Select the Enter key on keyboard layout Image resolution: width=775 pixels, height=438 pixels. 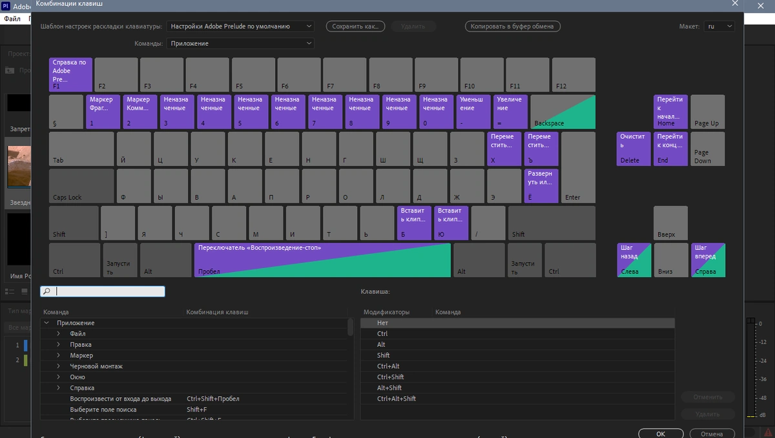[x=578, y=167]
